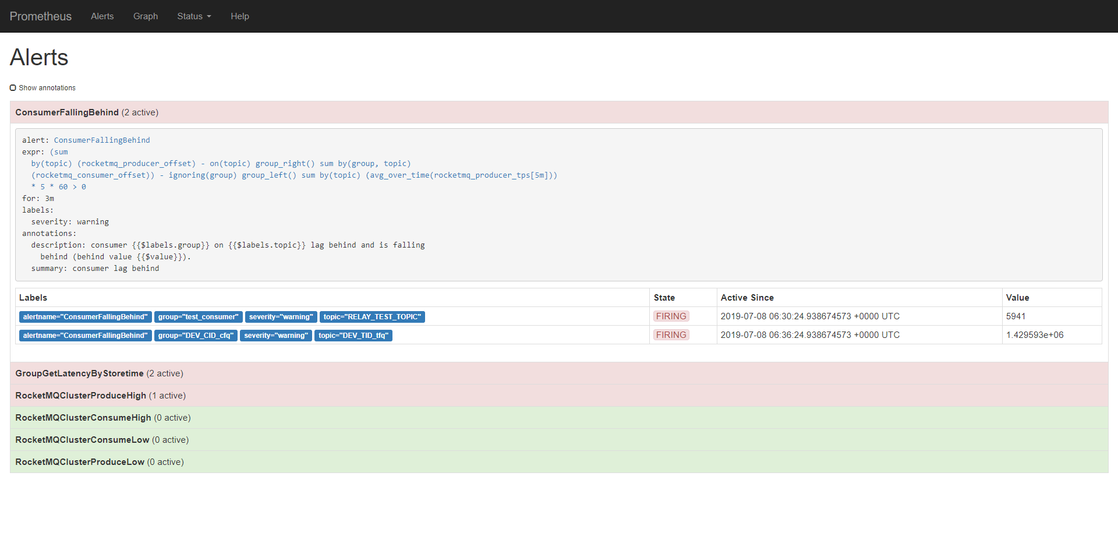Viewport: 1118px width, 536px height.
Task: Expand the RocketMQClusterProduceHigh alert group
Action: [559, 396]
